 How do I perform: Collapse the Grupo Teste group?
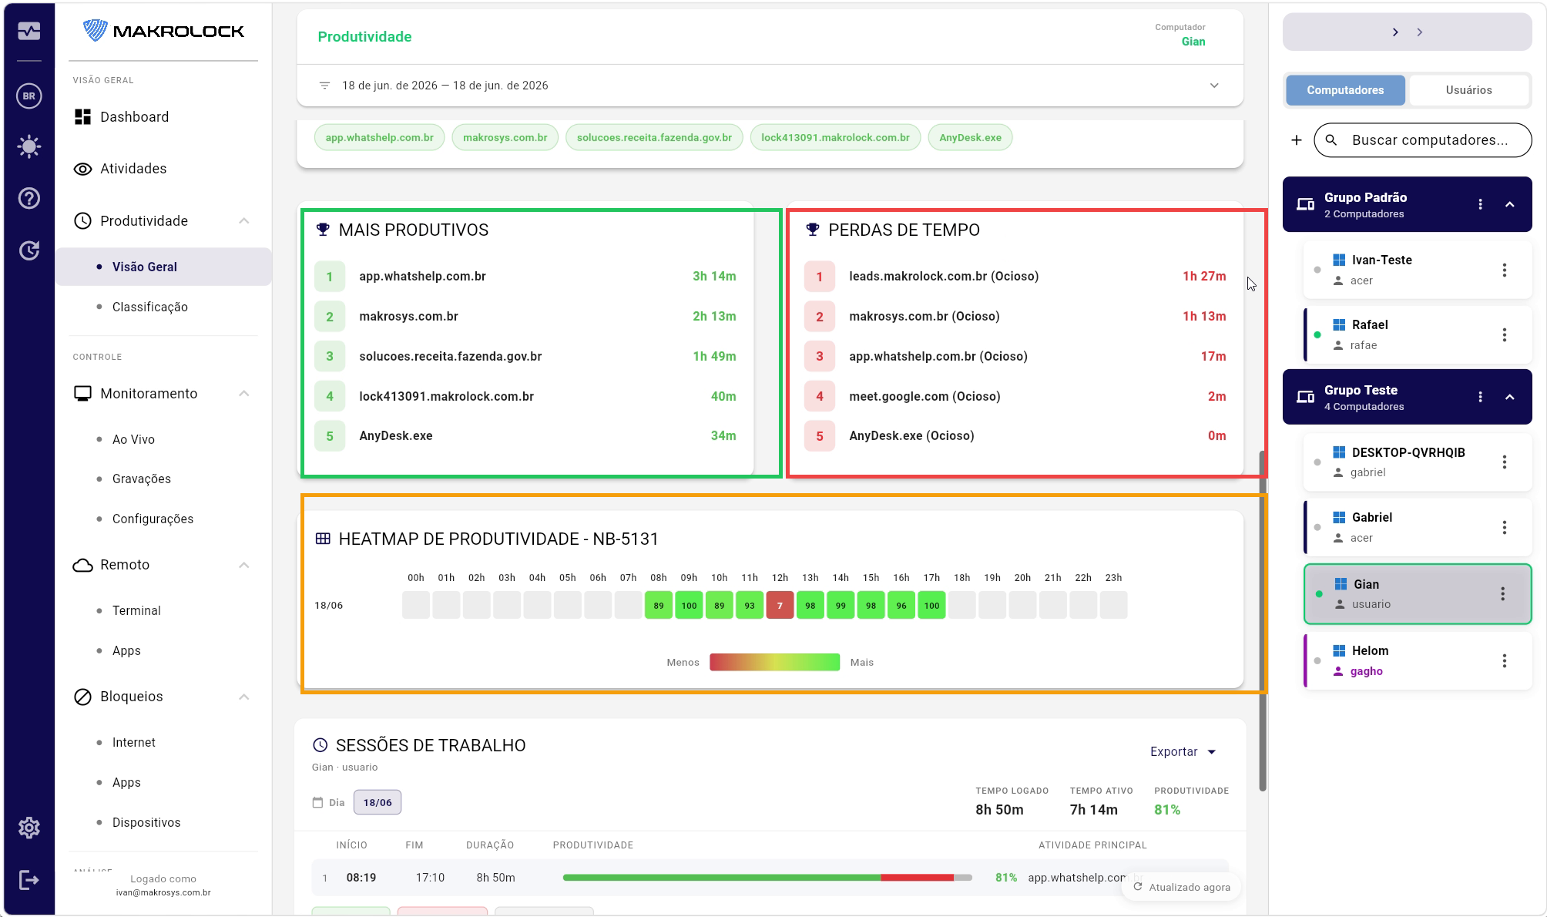click(x=1510, y=397)
